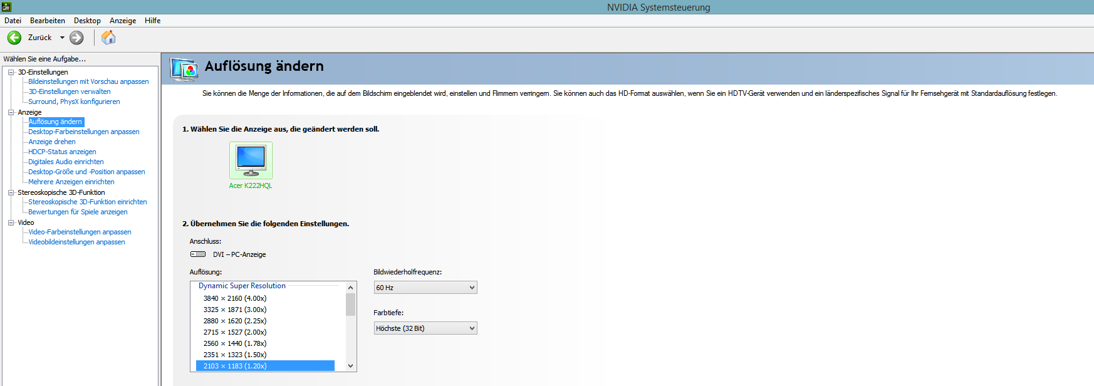The width and height of the screenshot is (1094, 386).
Task: Open 3D-Einstellungen verwalten
Action: point(70,91)
